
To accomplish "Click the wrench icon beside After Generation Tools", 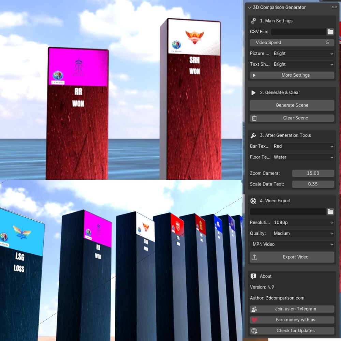I will coord(253,135).
